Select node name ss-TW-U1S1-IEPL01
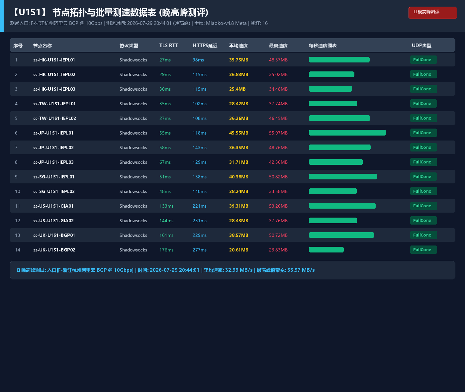Screen dimensions: 465x392 (x=54, y=104)
